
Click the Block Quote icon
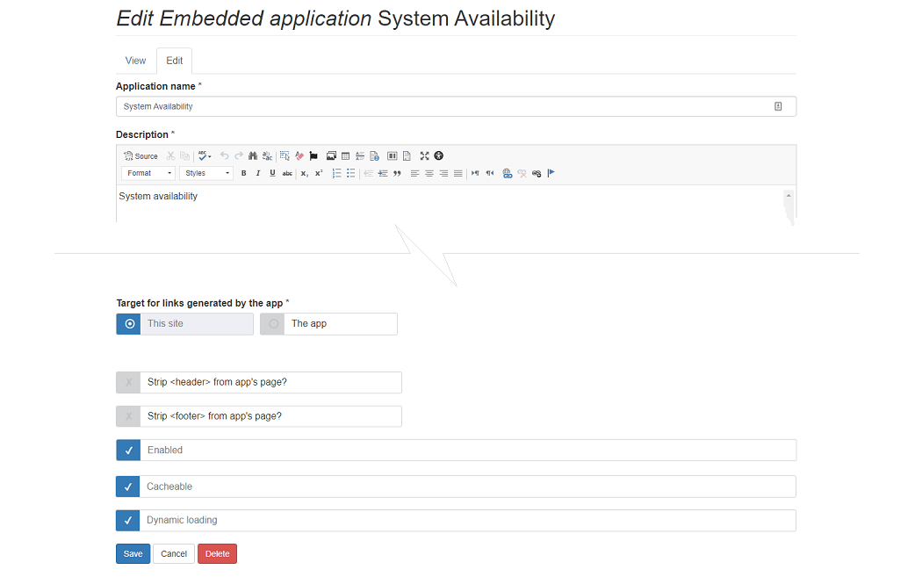coord(398,173)
